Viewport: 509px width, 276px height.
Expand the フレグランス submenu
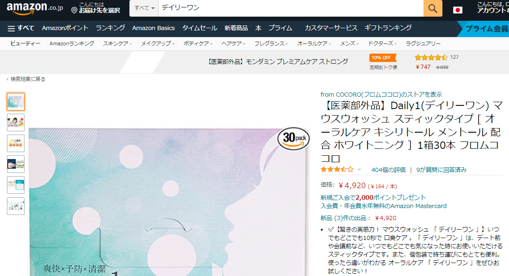[x=271, y=43]
